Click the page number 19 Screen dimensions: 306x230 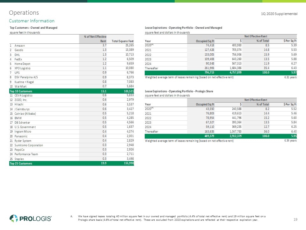tap(295, 219)
